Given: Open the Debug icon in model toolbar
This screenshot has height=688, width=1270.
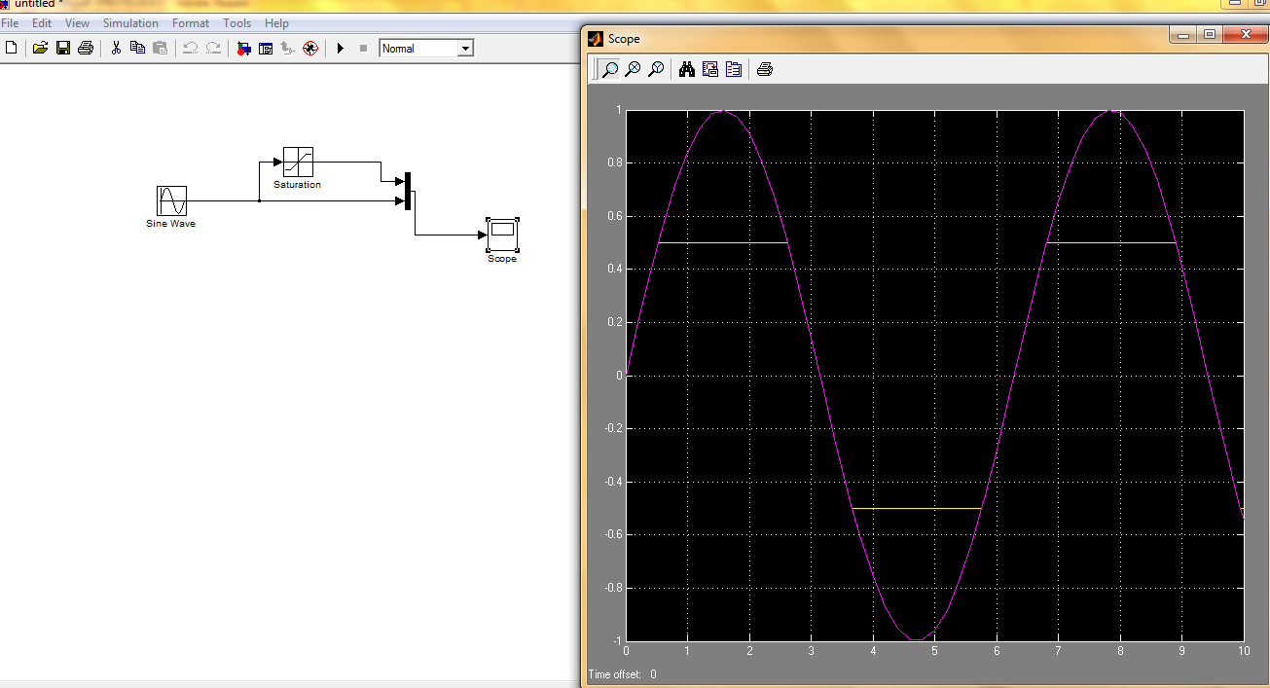Looking at the screenshot, I should click(310, 47).
